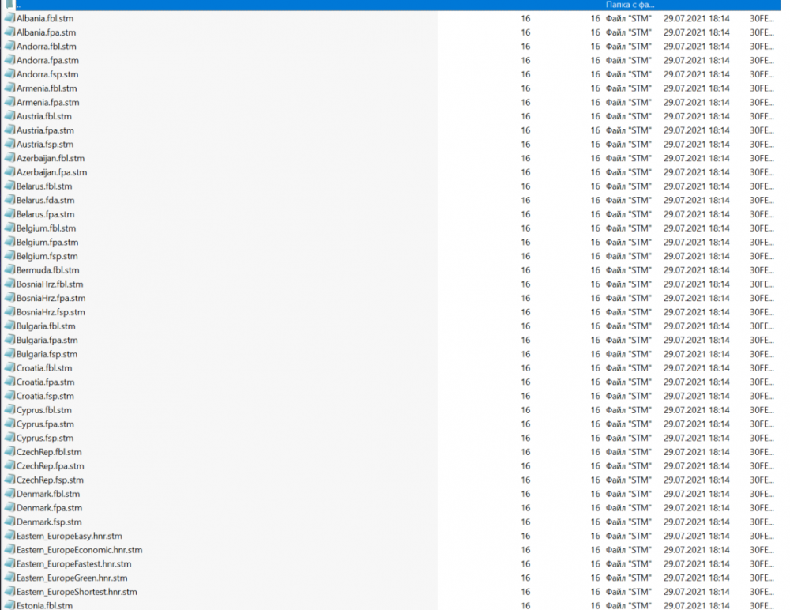The height and width of the screenshot is (610, 790).
Task: Select the file name Belgium.fpa.stm
Action: click(47, 242)
